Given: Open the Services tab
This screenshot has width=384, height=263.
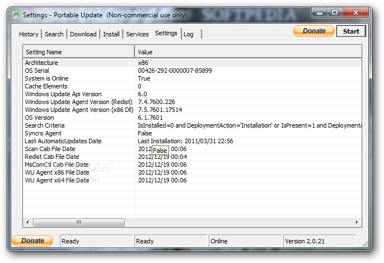Looking at the screenshot, I should tap(137, 34).
